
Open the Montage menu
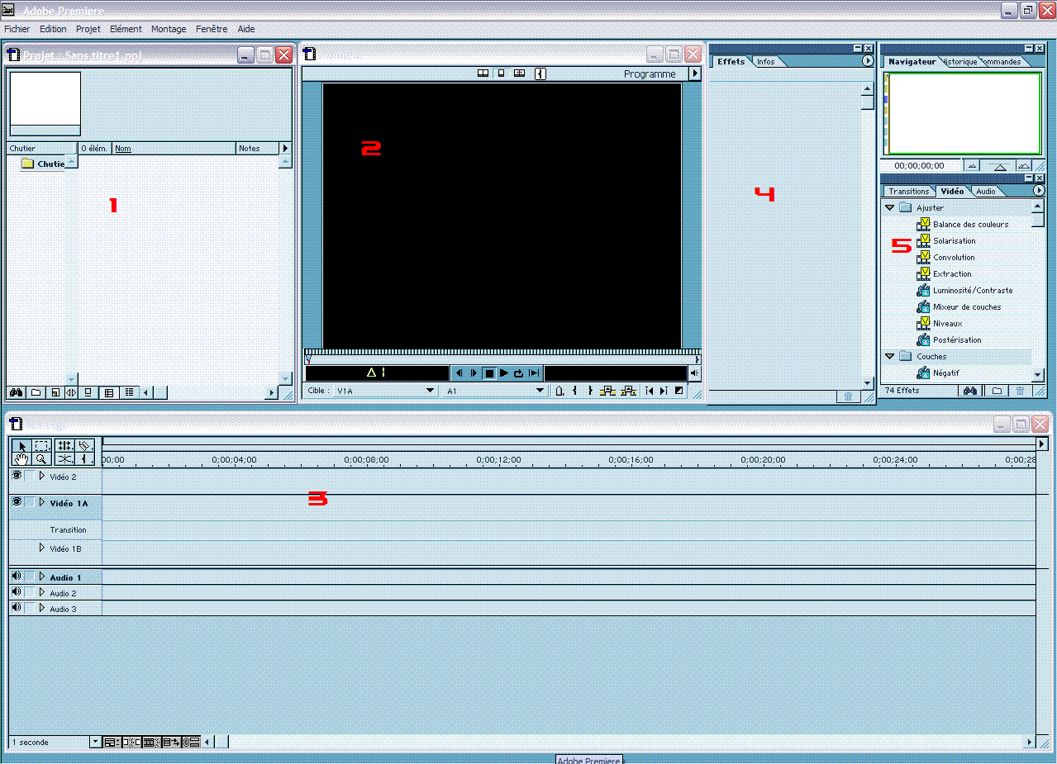click(x=169, y=29)
